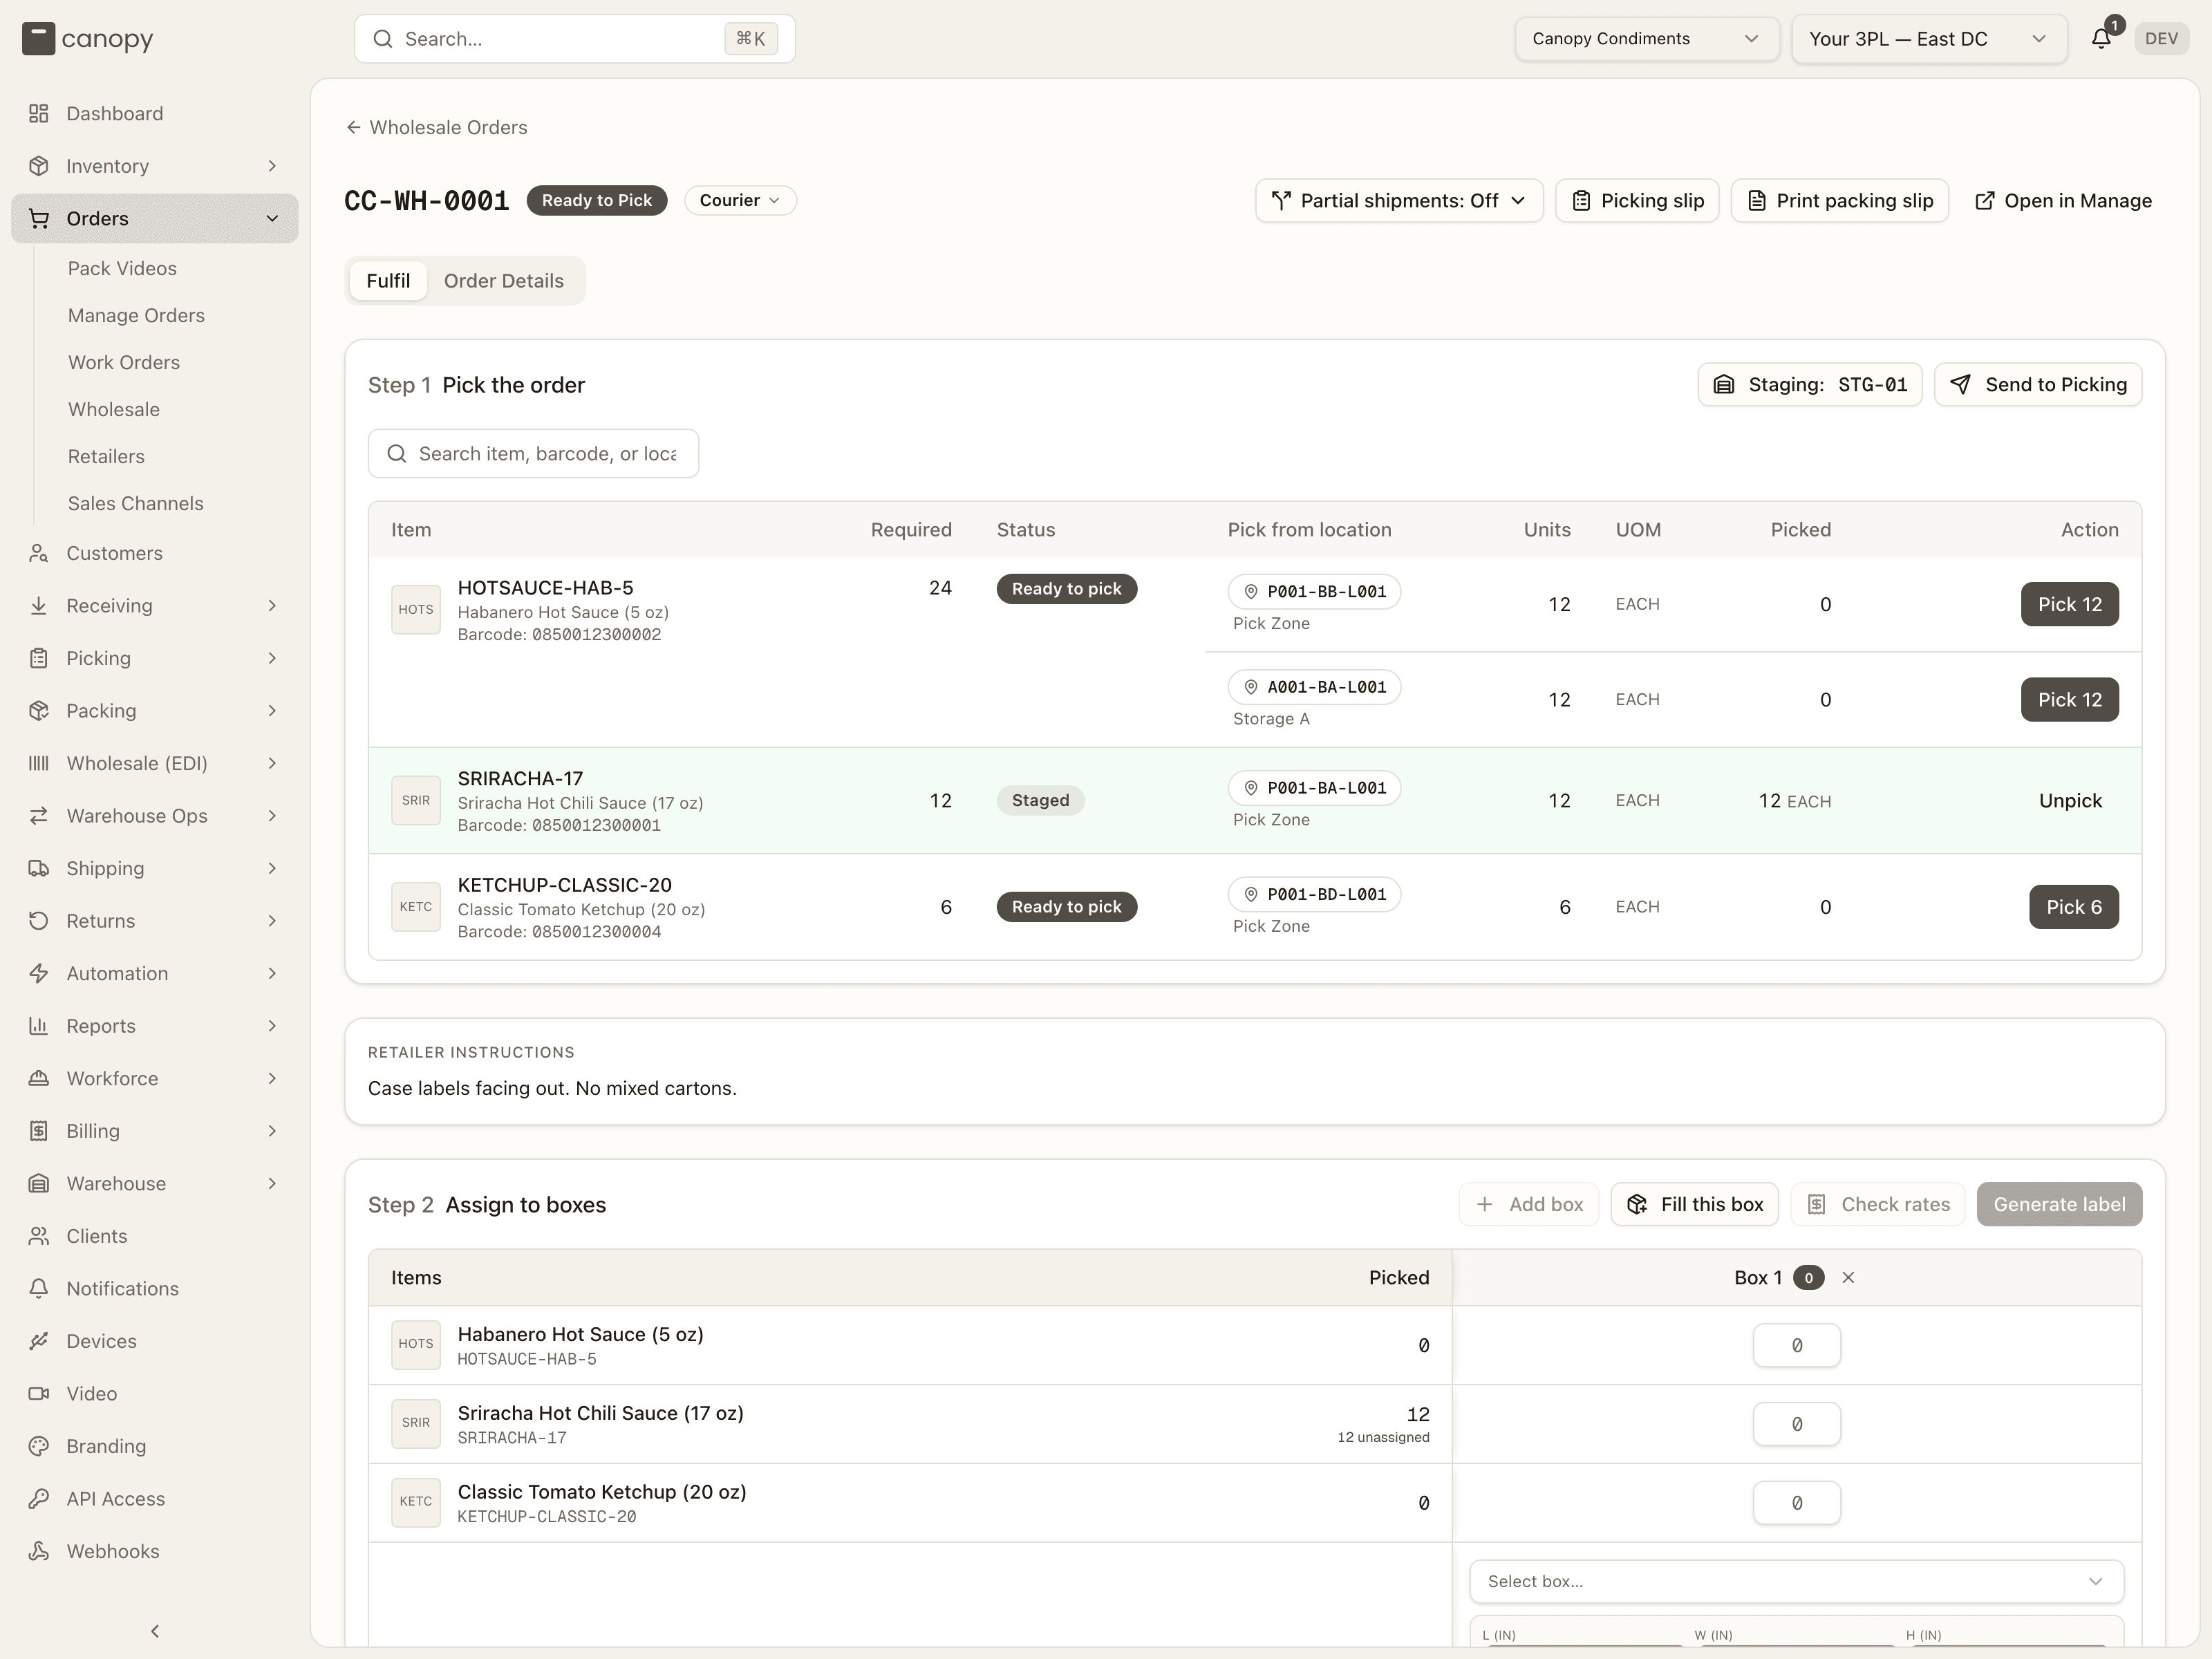
Task: Open the Your 3PL — East DC selector
Action: coord(1928,38)
